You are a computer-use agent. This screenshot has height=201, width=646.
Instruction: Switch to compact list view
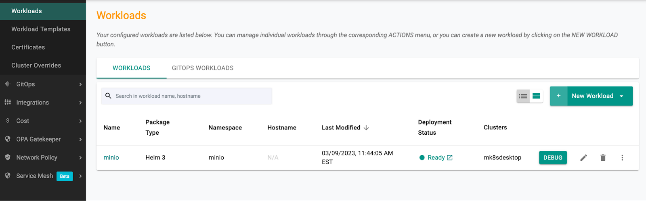[x=523, y=96]
